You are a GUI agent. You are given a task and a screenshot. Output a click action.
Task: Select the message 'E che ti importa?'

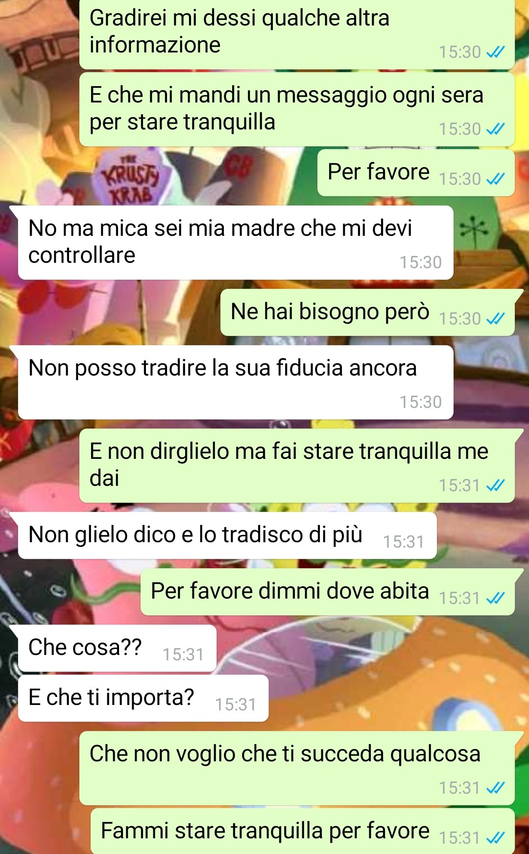(143, 698)
